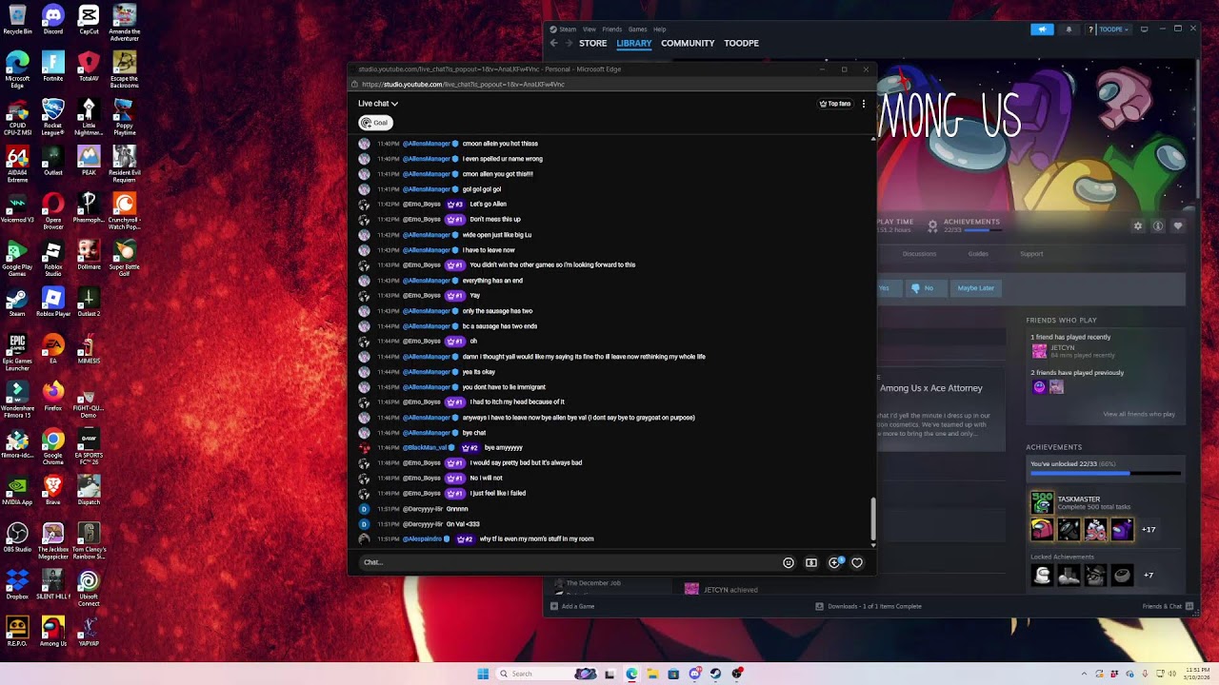1219x685 pixels.
Task: Open the emoji picker in chat box
Action: (789, 563)
